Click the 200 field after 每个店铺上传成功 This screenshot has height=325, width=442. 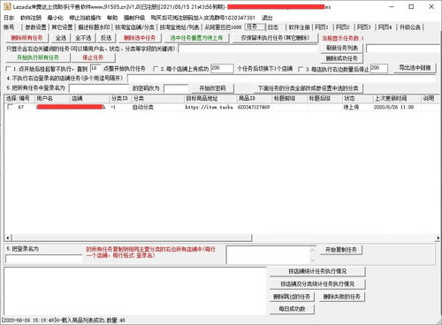click(x=222, y=69)
